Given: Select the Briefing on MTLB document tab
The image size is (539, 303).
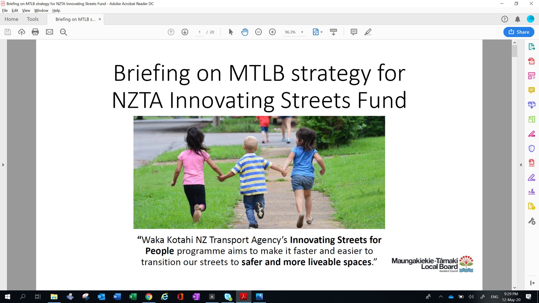Looking at the screenshot, I should (x=75, y=19).
